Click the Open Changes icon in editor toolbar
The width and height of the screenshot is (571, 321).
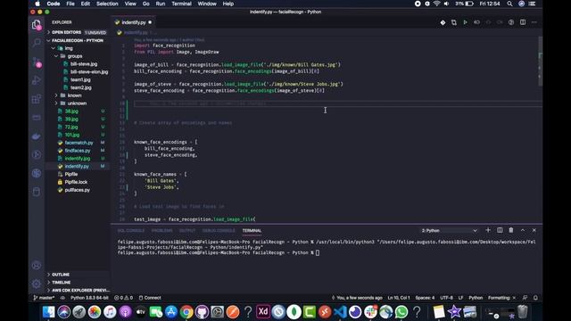pos(454,22)
